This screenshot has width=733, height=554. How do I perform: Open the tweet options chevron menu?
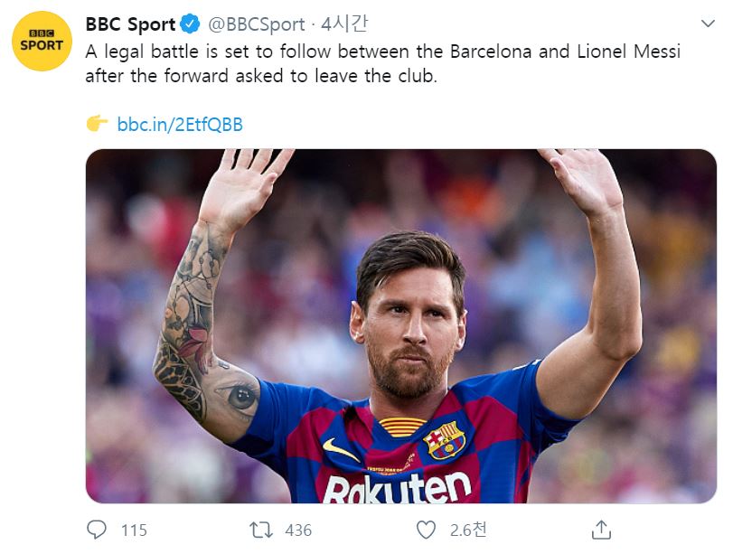(x=708, y=23)
